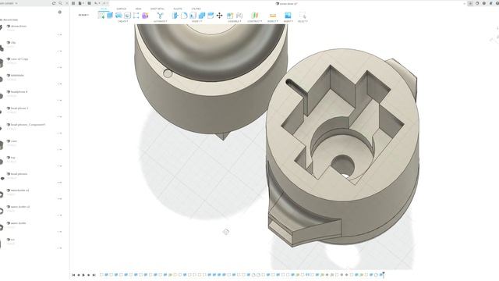The width and height of the screenshot is (499, 281).
Task: Open the 'head phone 3' design
Action: [19, 108]
